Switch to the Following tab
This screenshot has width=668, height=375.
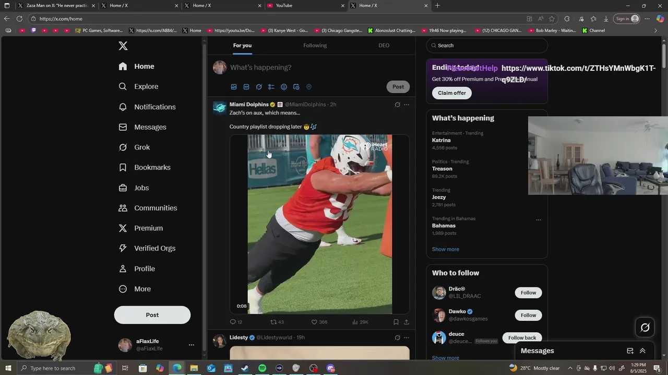coord(315,45)
